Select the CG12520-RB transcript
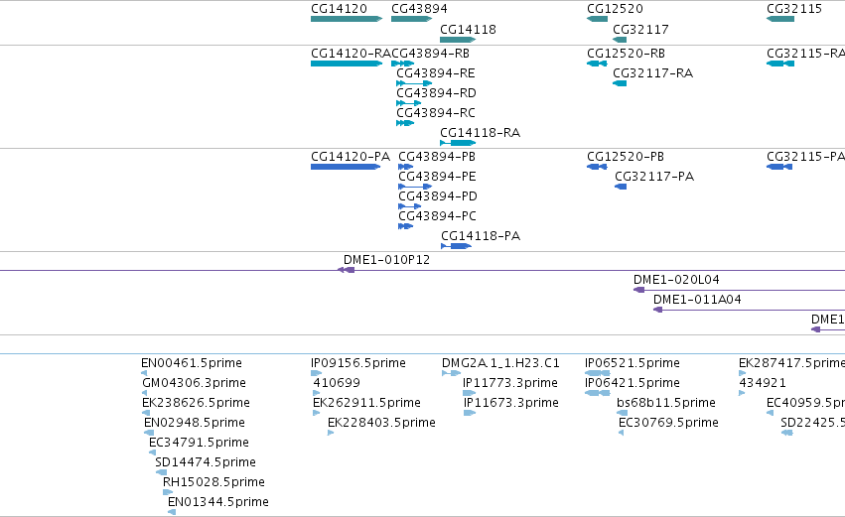The image size is (845, 517). pyautogui.click(x=597, y=64)
